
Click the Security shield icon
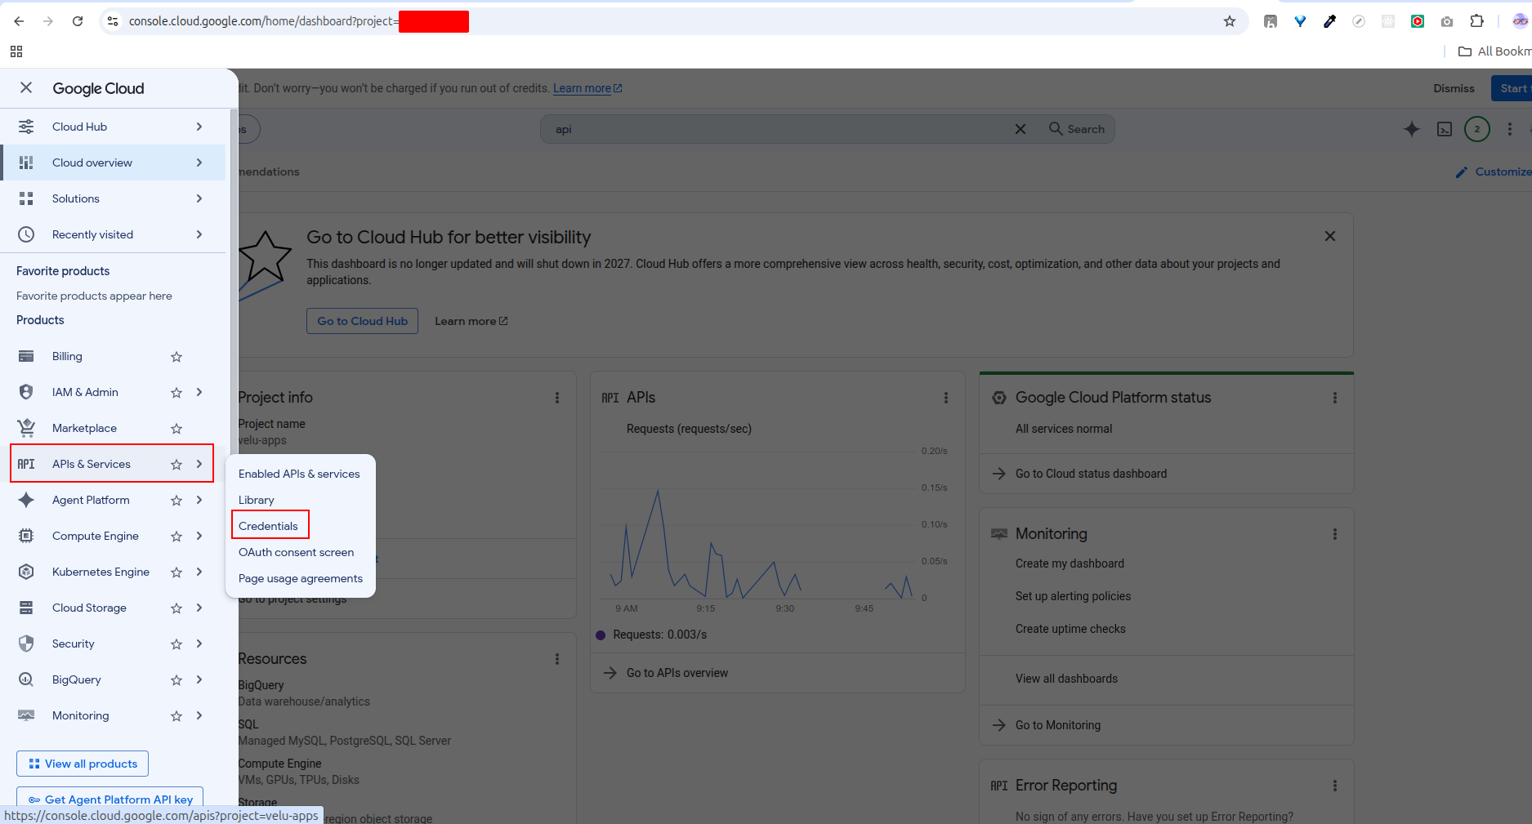point(26,644)
